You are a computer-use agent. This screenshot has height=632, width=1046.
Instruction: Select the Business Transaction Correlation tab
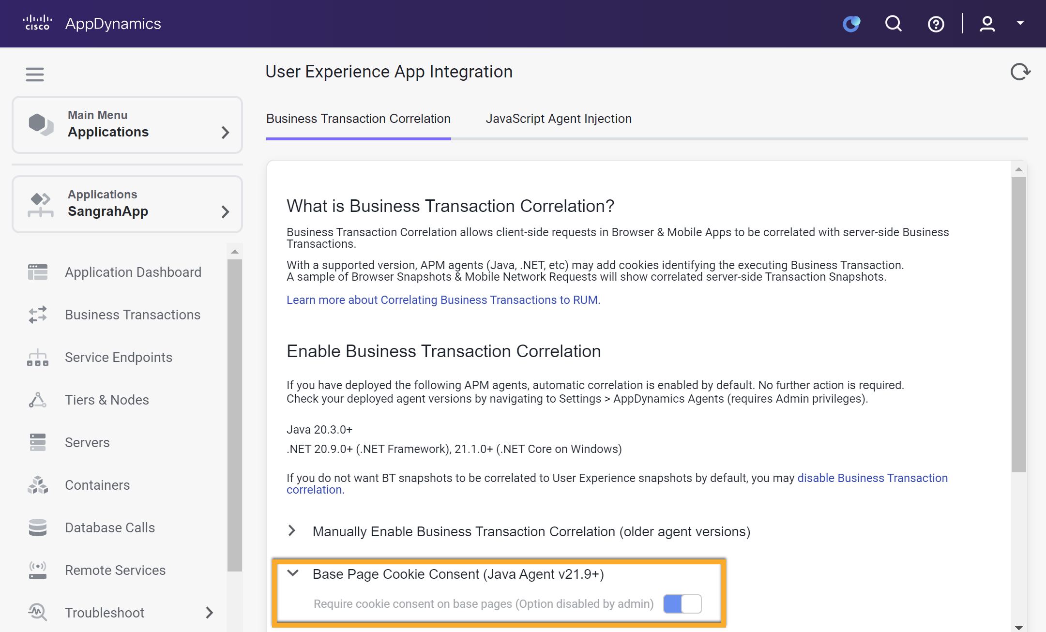coord(358,119)
